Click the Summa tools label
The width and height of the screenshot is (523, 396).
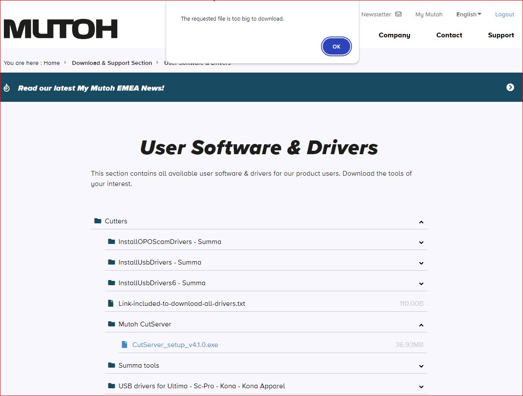pos(139,365)
